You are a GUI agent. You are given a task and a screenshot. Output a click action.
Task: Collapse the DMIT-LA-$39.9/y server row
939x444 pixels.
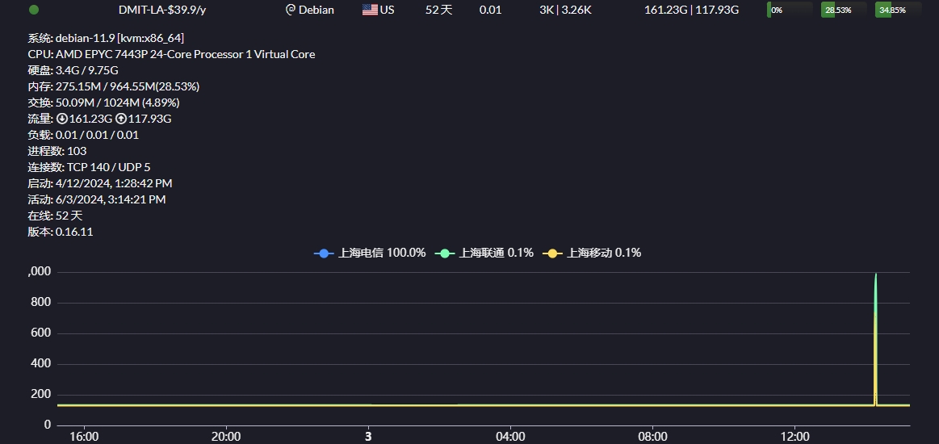click(x=161, y=10)
